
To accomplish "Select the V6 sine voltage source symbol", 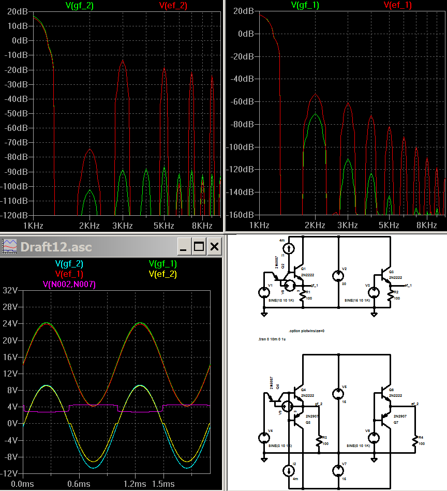I will [x=374, y=438].
